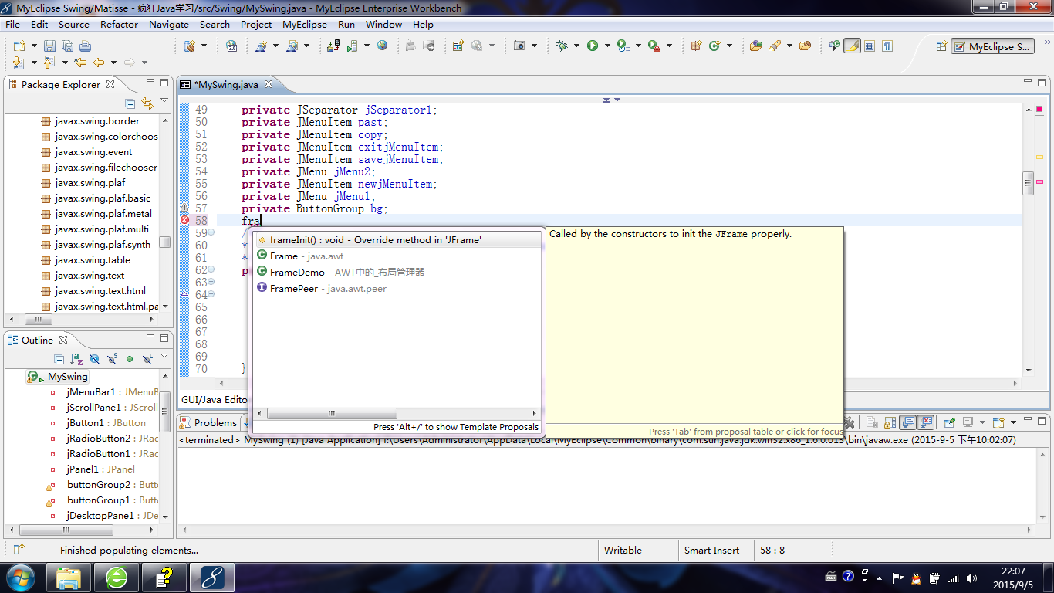Image resolution: width=1054 pixels, height=593 pixels.
Task: Click the Next Annotation icon
Action: pyautogui.click(x=19, y=63)
